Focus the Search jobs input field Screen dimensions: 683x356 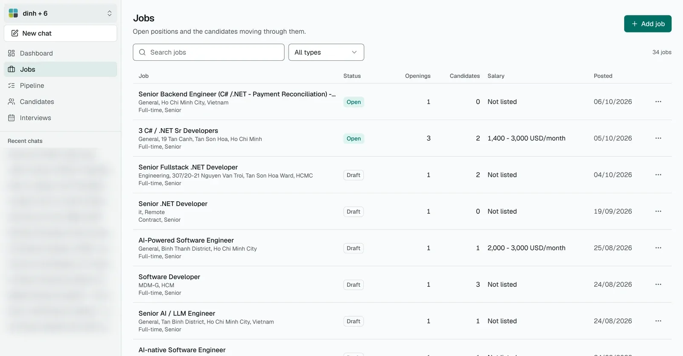[x=209, y=52]
